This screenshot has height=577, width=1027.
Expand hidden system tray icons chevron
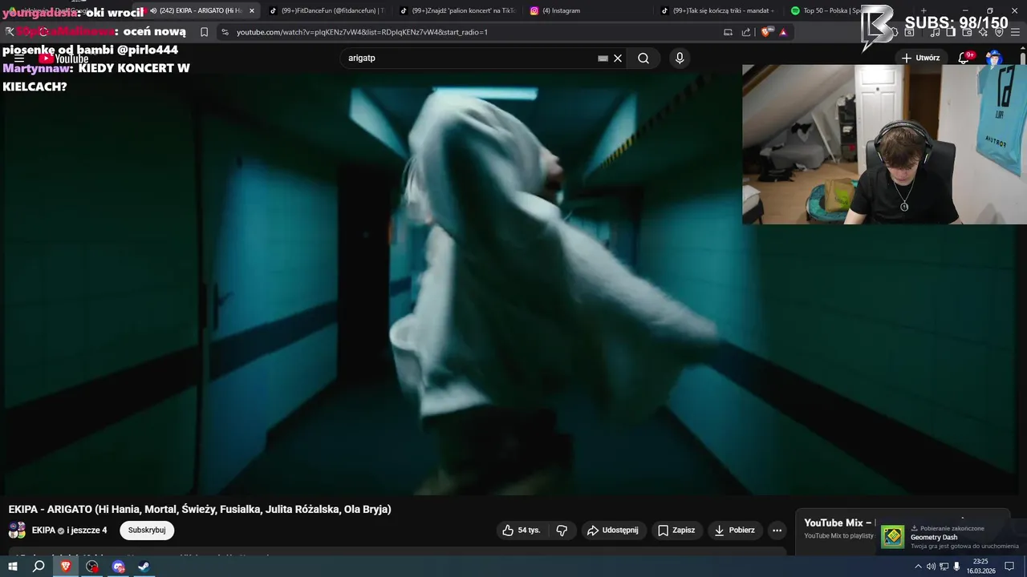coord(918,567)
